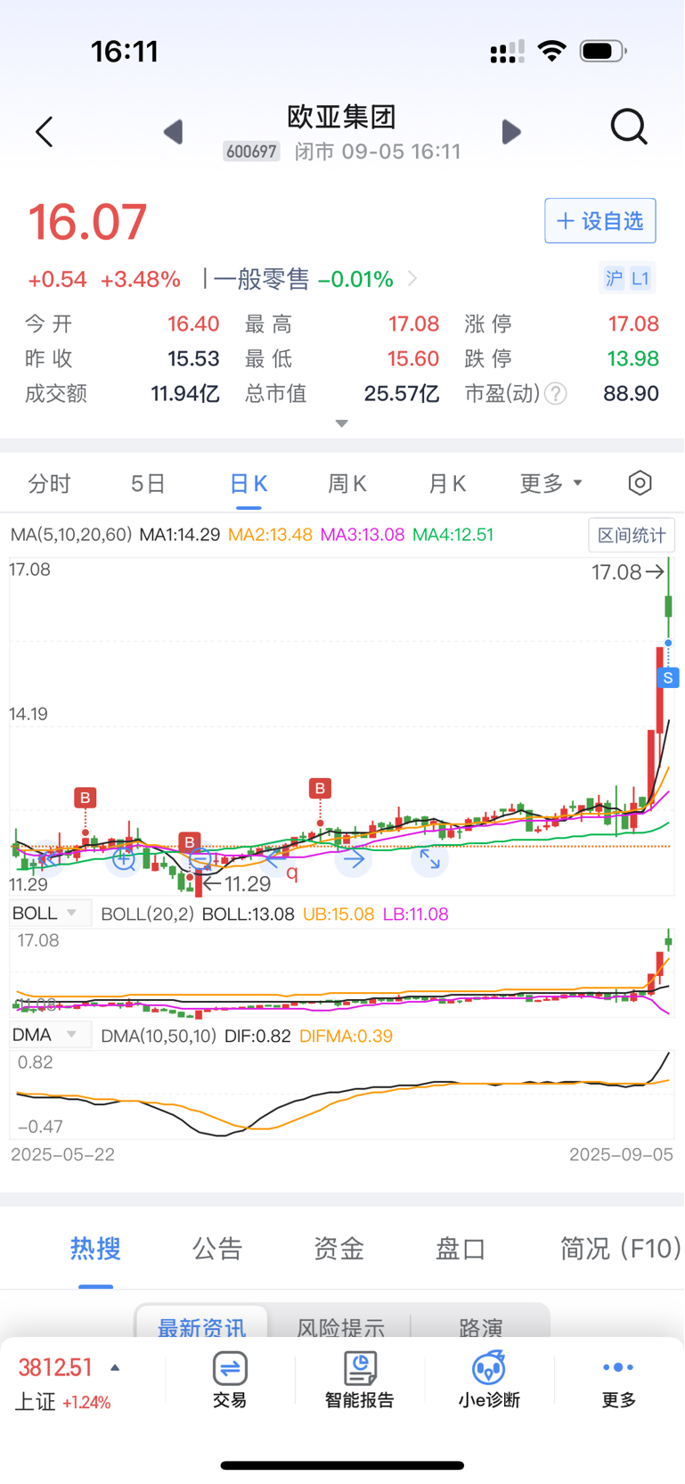Open the 公告 tab
Viewport: 685px width, 1484px height.
click(x=217, y=1249)
